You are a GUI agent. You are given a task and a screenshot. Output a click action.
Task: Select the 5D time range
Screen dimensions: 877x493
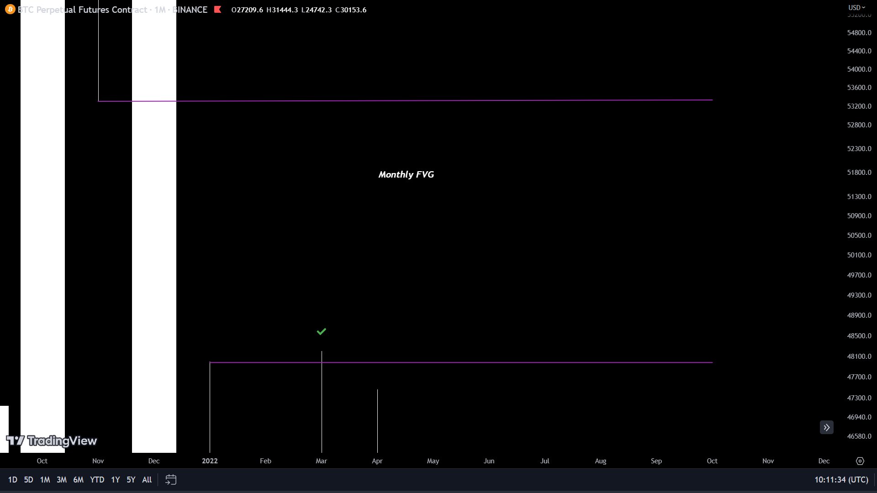[x=28, y=480]
